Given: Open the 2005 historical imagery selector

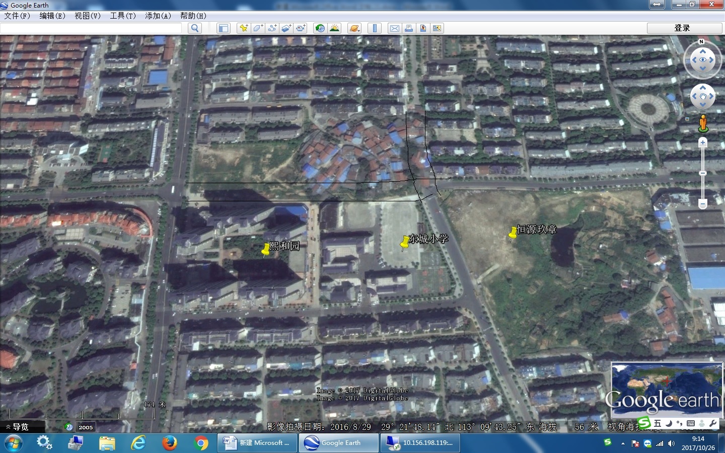Looking at the screenshot, I should pos(85,427).
